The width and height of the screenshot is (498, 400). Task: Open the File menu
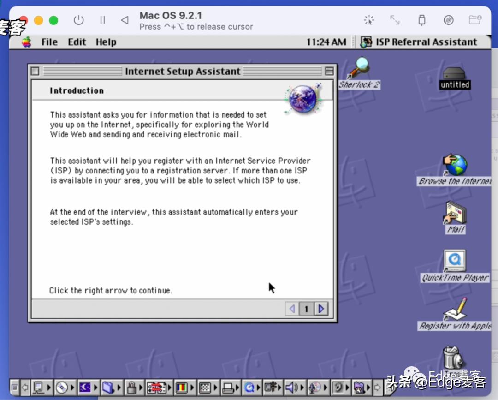(49, 42)
